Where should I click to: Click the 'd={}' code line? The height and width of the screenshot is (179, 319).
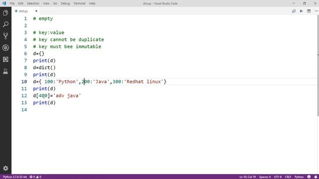(39, 54)
